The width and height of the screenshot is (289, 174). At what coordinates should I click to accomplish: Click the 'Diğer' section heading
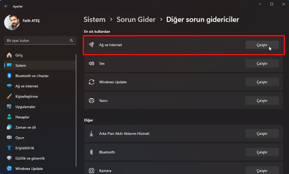89,120
